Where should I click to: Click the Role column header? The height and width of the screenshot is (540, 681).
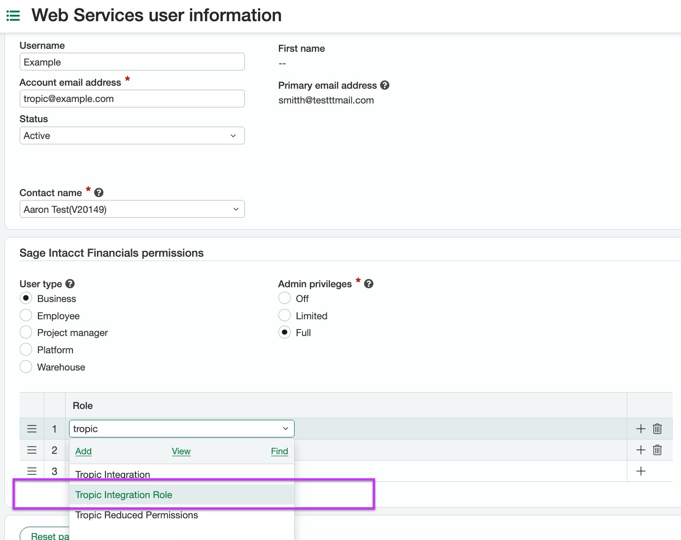click(83, 405)
